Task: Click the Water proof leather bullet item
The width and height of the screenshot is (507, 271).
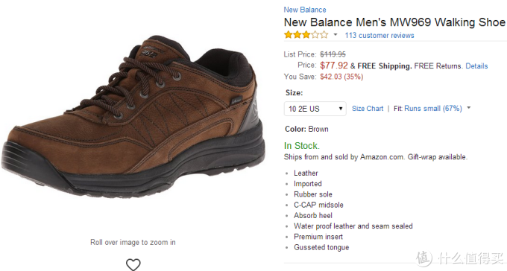Action: pos(353,226)
